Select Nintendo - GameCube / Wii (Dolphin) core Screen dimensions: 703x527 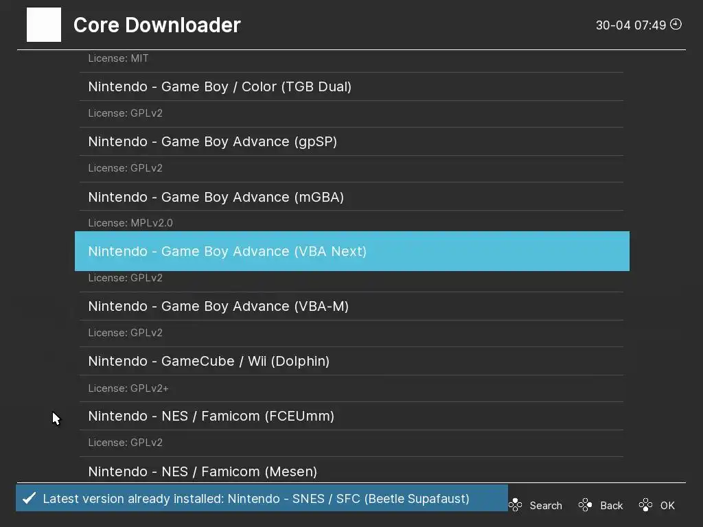(x=351, y=361)
